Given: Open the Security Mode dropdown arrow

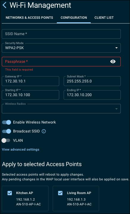Looking at the screenshot, I should pos(116,48).
